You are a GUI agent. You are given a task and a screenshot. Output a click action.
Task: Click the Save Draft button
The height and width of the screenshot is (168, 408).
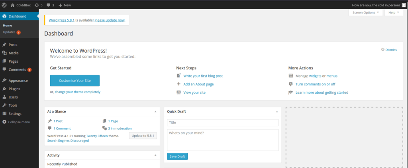click(x=177, y=156)
